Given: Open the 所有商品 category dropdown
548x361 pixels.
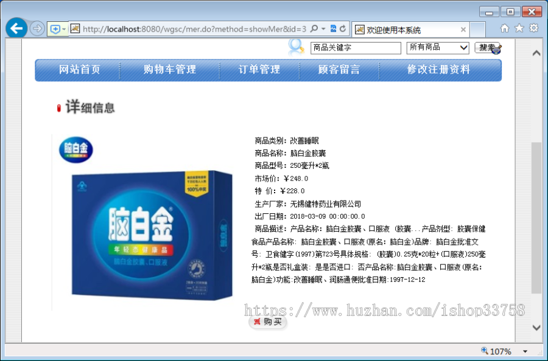Looking at the screenshot, I should point(437,47).
